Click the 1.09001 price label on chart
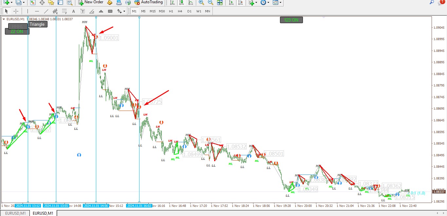This screenshot has width=447, height=216. pyautogui.click(x=108, y=38)
